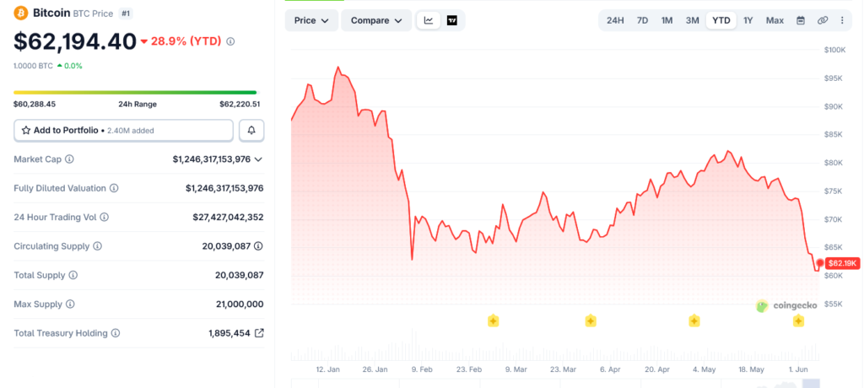Open the chart more options menu

click(x=842, y=20)
